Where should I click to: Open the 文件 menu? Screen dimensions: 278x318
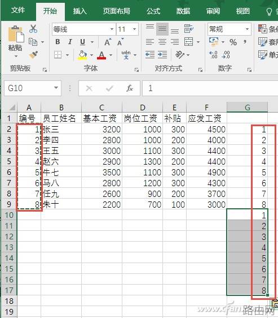coord(18,10)
